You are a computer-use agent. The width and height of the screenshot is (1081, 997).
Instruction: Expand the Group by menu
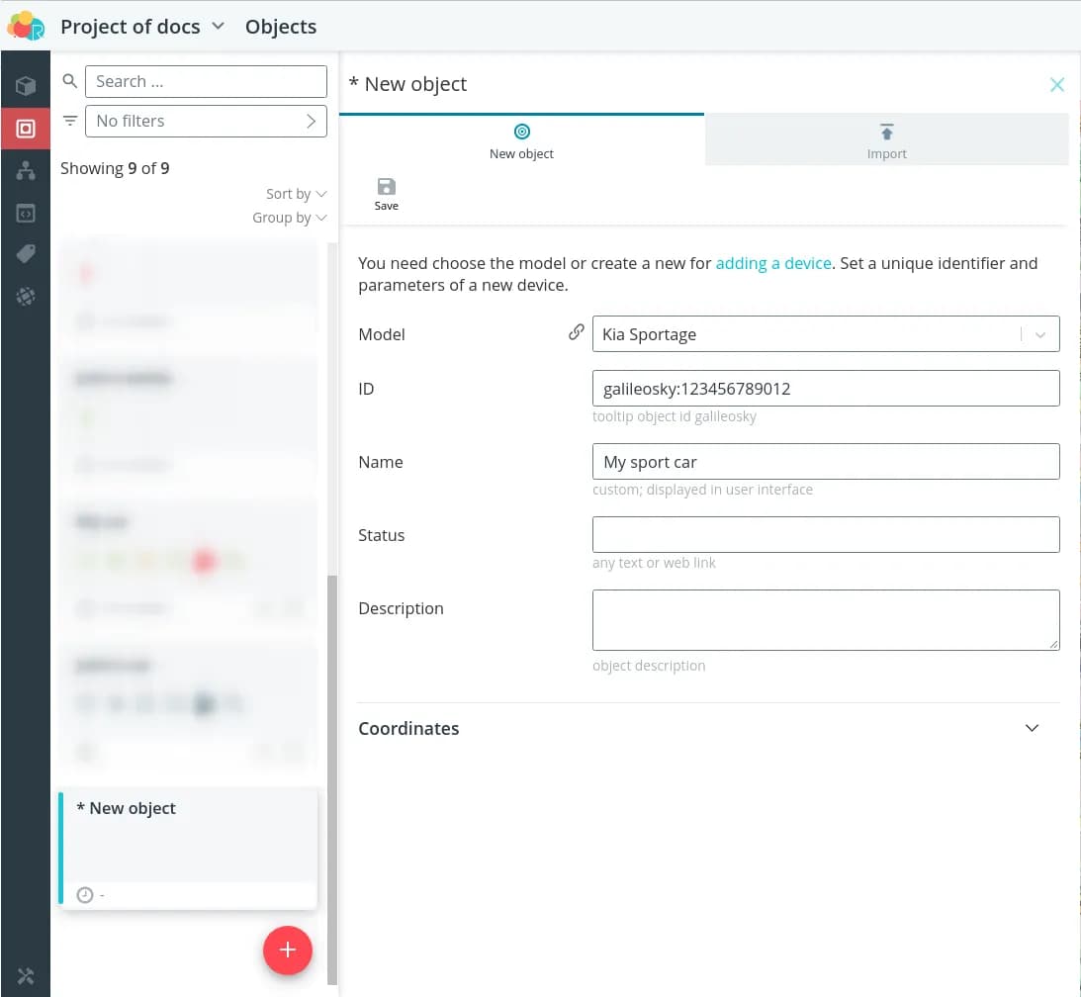[289, 218]
